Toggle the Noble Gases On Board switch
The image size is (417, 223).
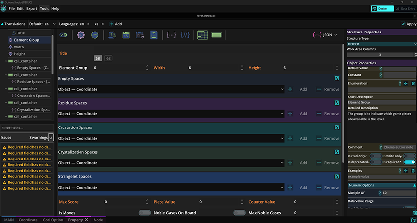240,213
